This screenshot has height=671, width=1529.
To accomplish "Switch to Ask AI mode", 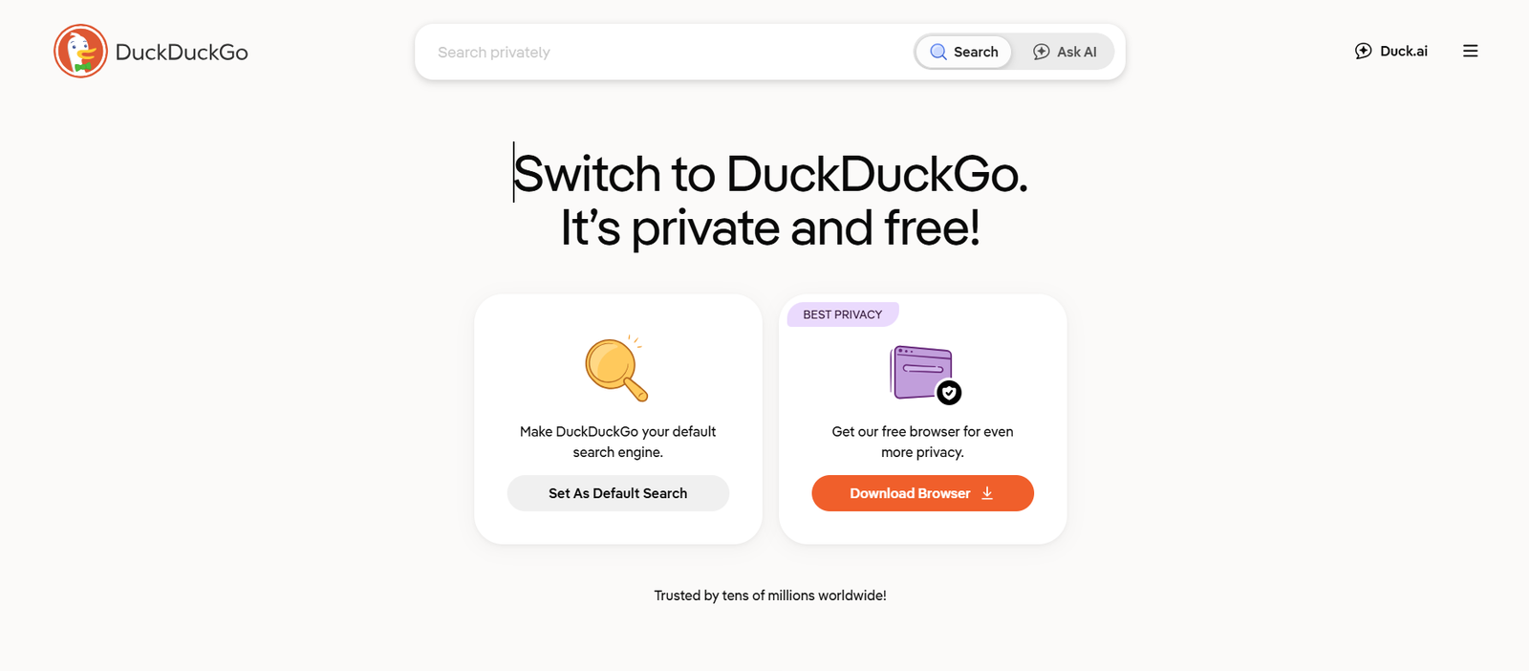I will 1065,52.
